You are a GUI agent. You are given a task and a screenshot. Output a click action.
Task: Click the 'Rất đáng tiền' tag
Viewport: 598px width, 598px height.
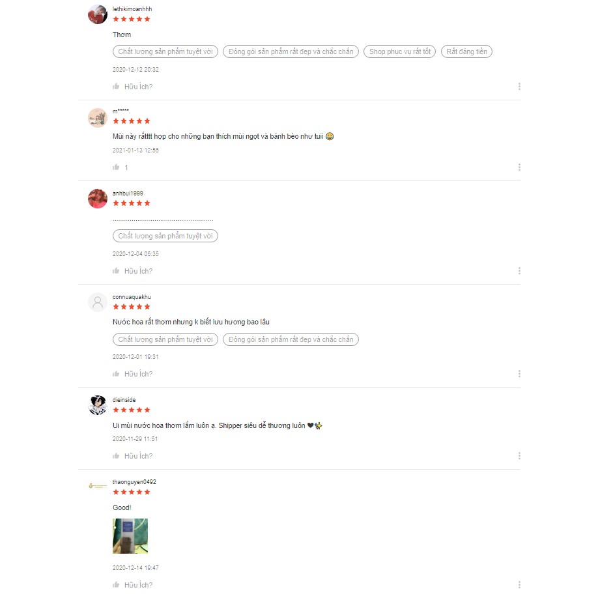coord(466,51)
